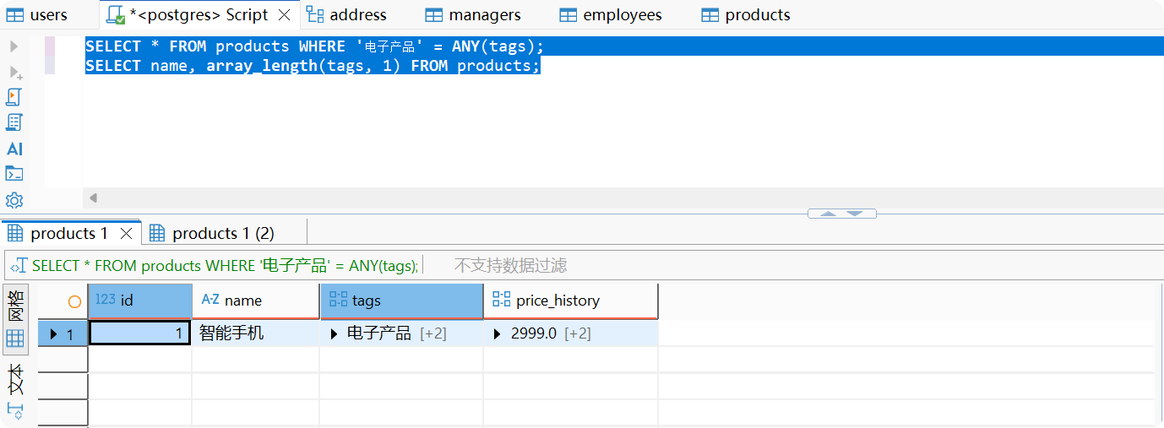This screenshot has height=428, width=1164.
Task: Open the products 1 (2) result tab
Action: 223,233
